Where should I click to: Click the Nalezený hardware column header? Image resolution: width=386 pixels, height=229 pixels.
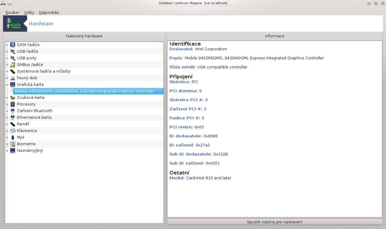pos(84,36)
